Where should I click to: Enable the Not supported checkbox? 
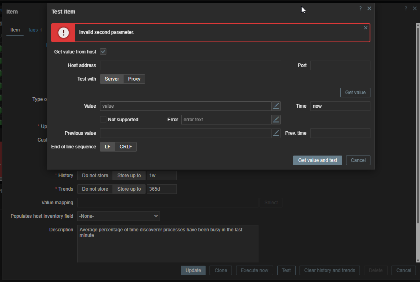pos(103,120)
